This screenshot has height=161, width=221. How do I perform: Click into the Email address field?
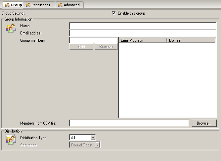(143, 33)
